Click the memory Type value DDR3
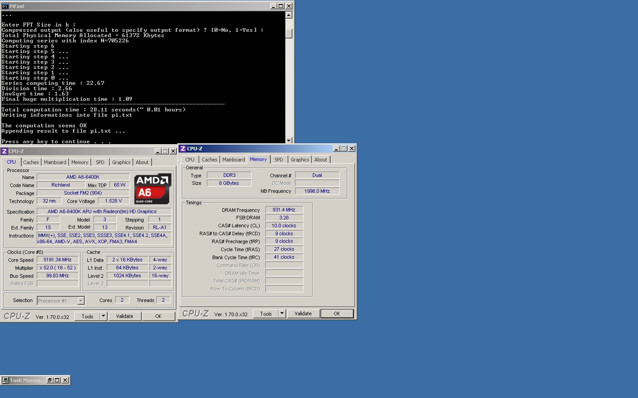The width and height of the screenshot is (638, 398). click(229, 176)
